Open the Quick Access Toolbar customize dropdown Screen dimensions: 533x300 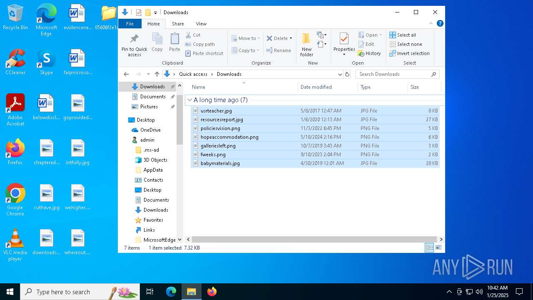[x=155, y=12]
